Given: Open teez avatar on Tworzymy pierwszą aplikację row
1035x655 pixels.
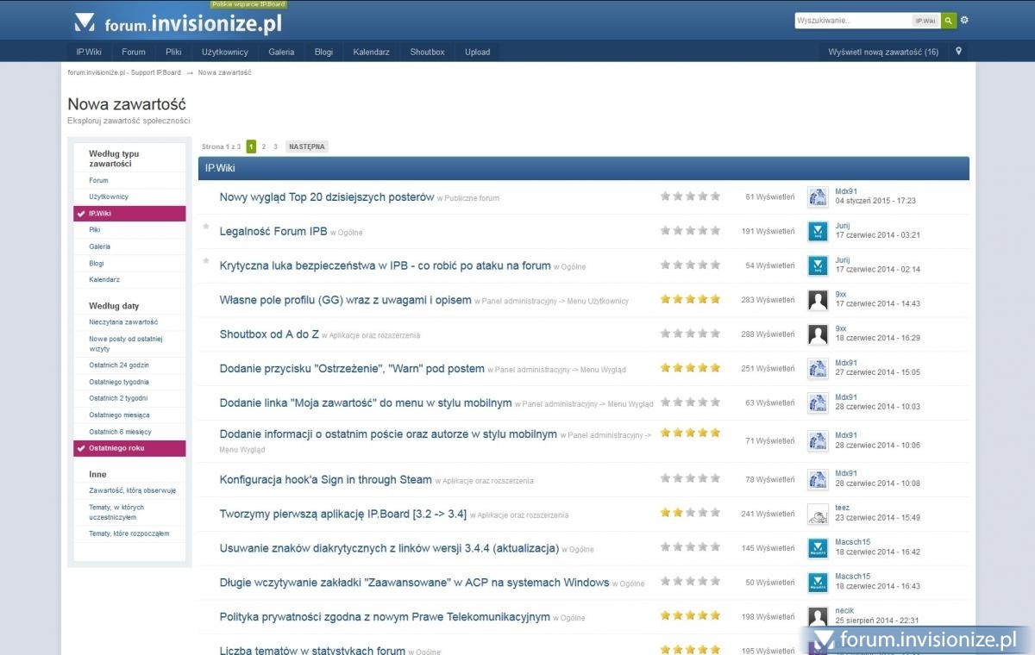Looking at the screenshot, I should tap(818, 514).
